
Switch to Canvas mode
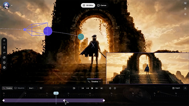(102, 6)
